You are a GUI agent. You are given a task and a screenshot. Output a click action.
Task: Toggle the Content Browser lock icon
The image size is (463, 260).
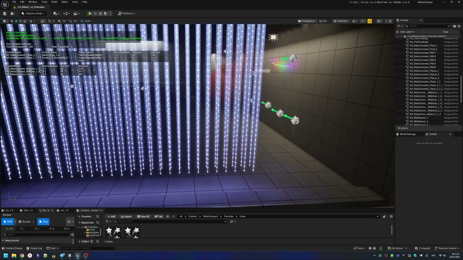point(384,217)
